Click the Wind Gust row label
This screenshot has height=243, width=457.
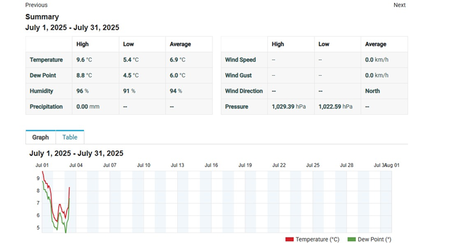click(238, 75)
